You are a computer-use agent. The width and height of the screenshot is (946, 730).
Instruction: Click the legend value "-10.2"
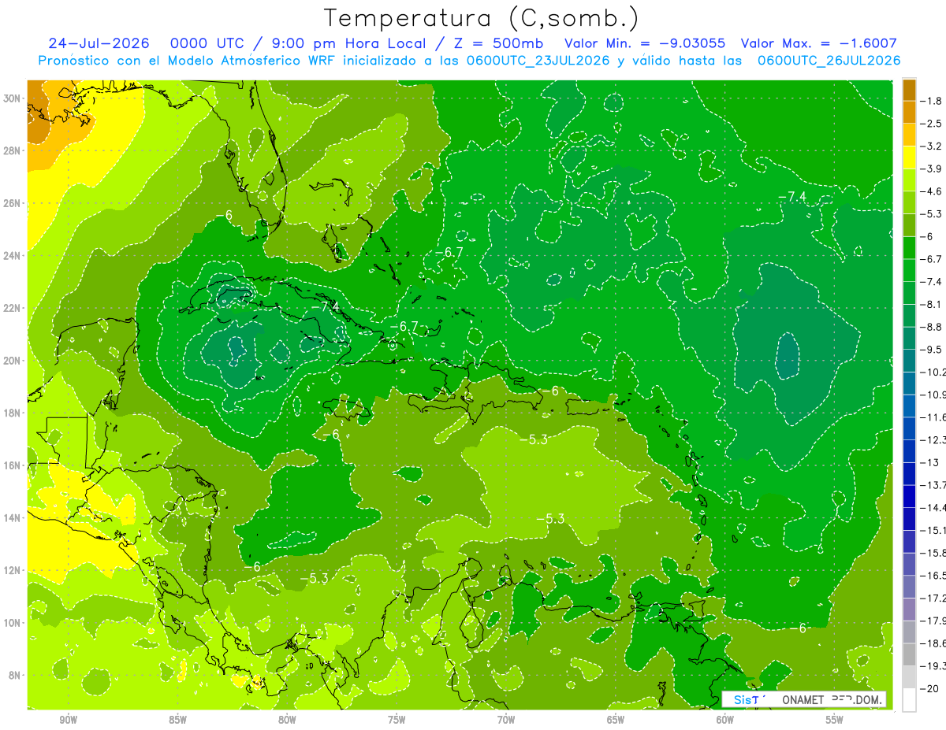coord(933,372)
